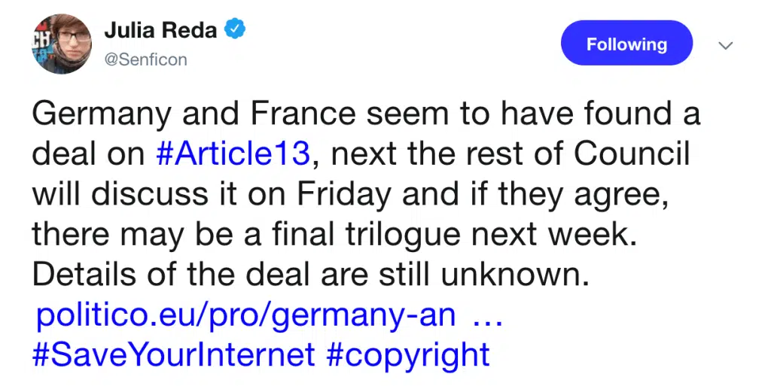Viewport: 771px width, 386px height.
Task: Toggle the Following button to unfollow
Action: click(x=627, y=43)
